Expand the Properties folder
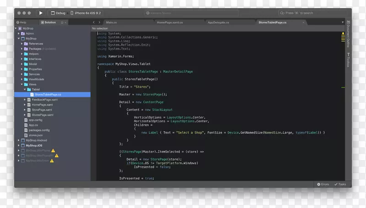The image size is (366, 208). tap(22, 69)
